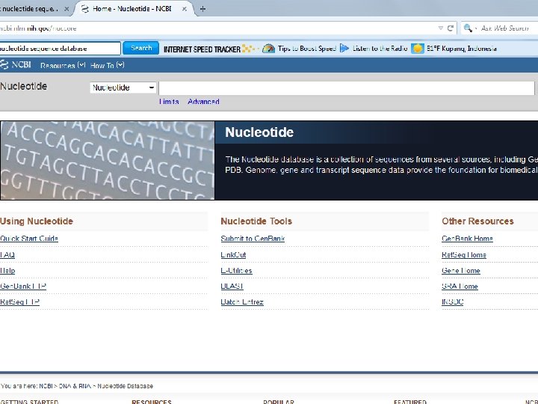Focus the Ask Web Search field

pyautogui.click(x=504, y=28)
